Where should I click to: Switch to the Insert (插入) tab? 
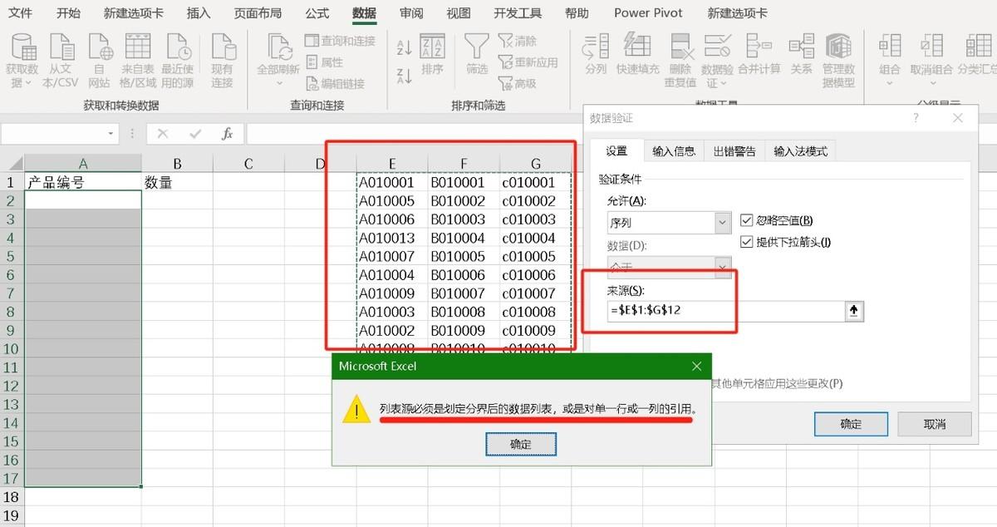pos(199,13)
